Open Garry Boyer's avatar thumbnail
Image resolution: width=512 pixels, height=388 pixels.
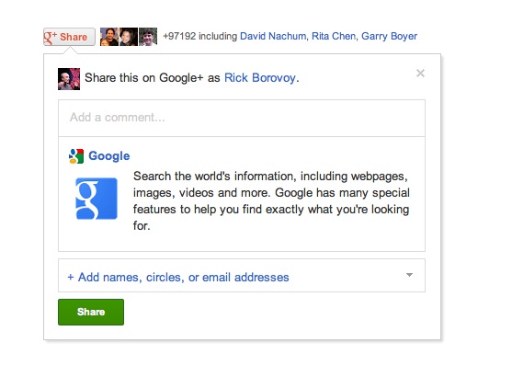(148, 37)
